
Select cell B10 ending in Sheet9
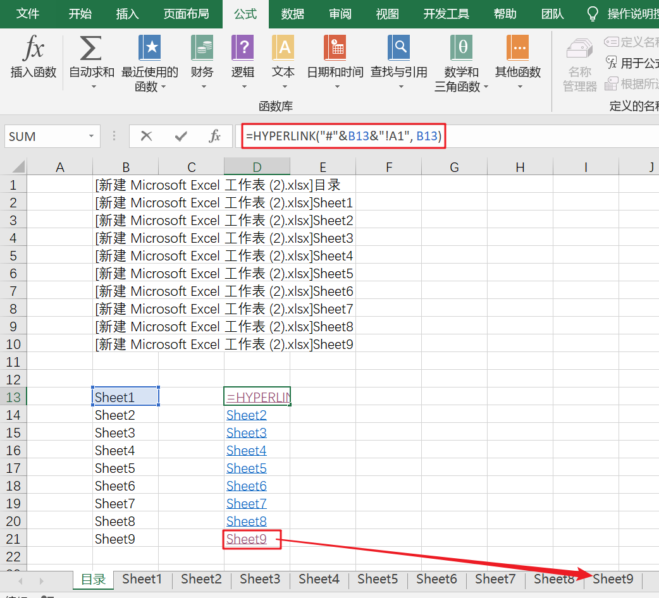125,345
